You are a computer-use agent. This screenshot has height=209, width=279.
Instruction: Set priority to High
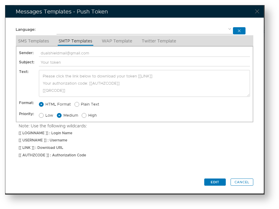click(84, 115)
